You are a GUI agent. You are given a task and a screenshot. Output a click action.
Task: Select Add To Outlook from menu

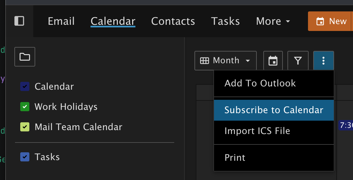[x=260, y=83]
